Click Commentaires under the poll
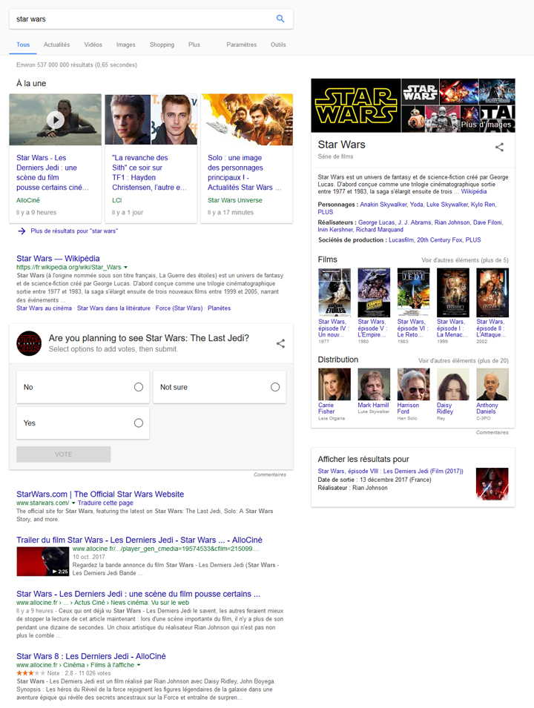 (x=270, y=474)
